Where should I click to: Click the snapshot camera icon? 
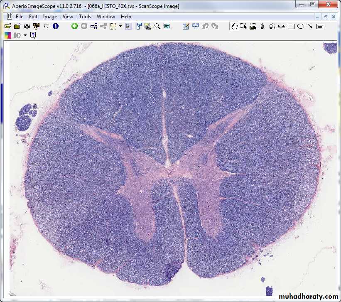pos(27,26)
